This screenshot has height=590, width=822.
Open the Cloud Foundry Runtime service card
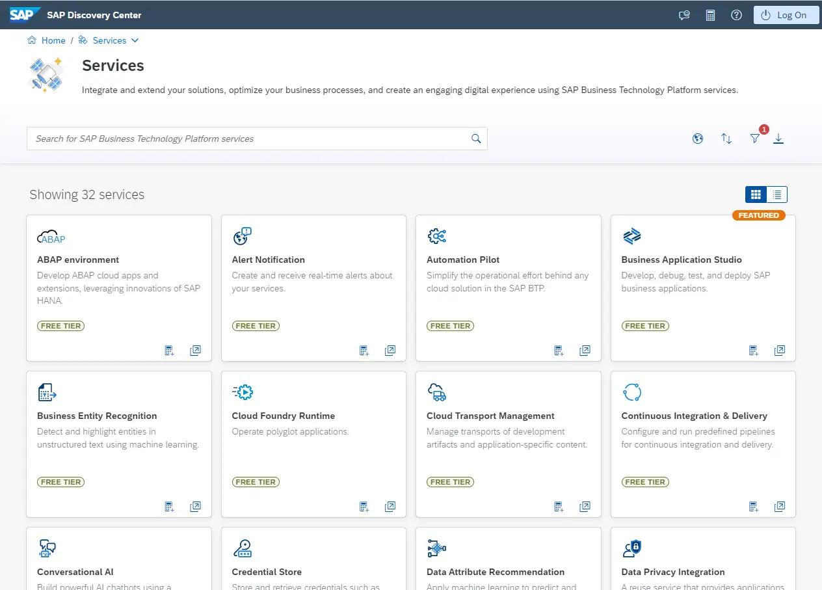click(x=313, y=444)
